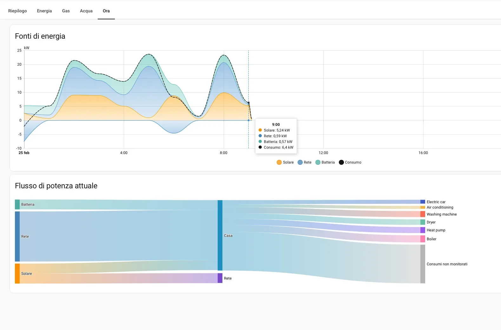
Task: Switch to the Energia tab
Action: pyautogui.click(x=44, y=11)
